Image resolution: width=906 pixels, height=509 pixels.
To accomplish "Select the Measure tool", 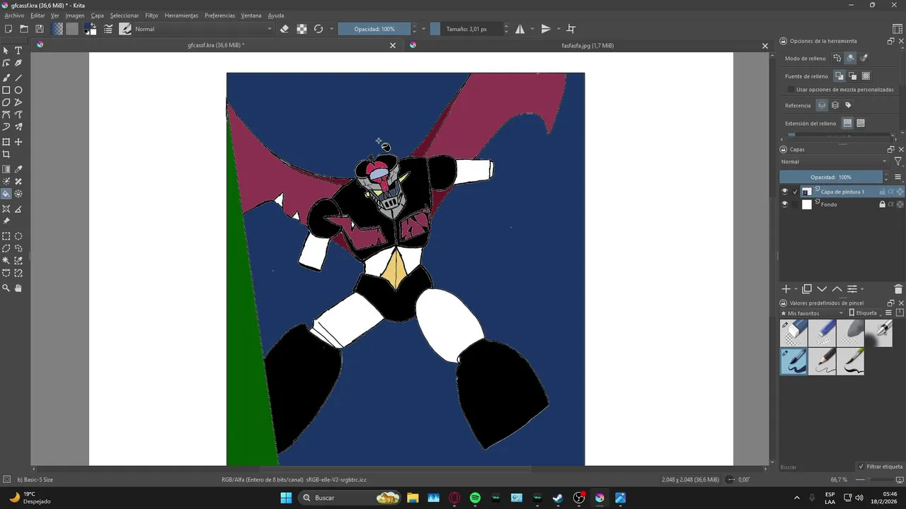I will coord(18,209).
